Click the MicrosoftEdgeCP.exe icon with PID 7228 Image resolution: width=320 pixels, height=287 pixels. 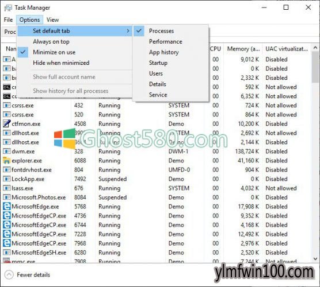(x=7, y=234)
